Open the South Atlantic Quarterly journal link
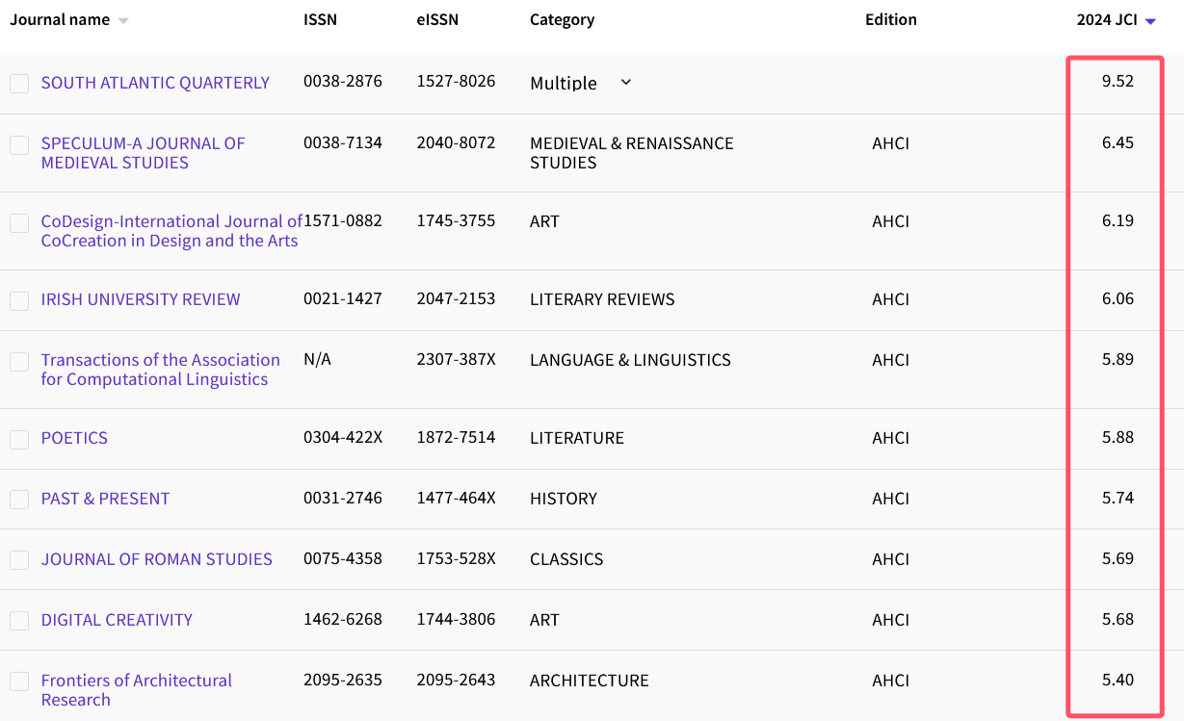Screen dimensions: 1184x721 (x=155, y=83)
